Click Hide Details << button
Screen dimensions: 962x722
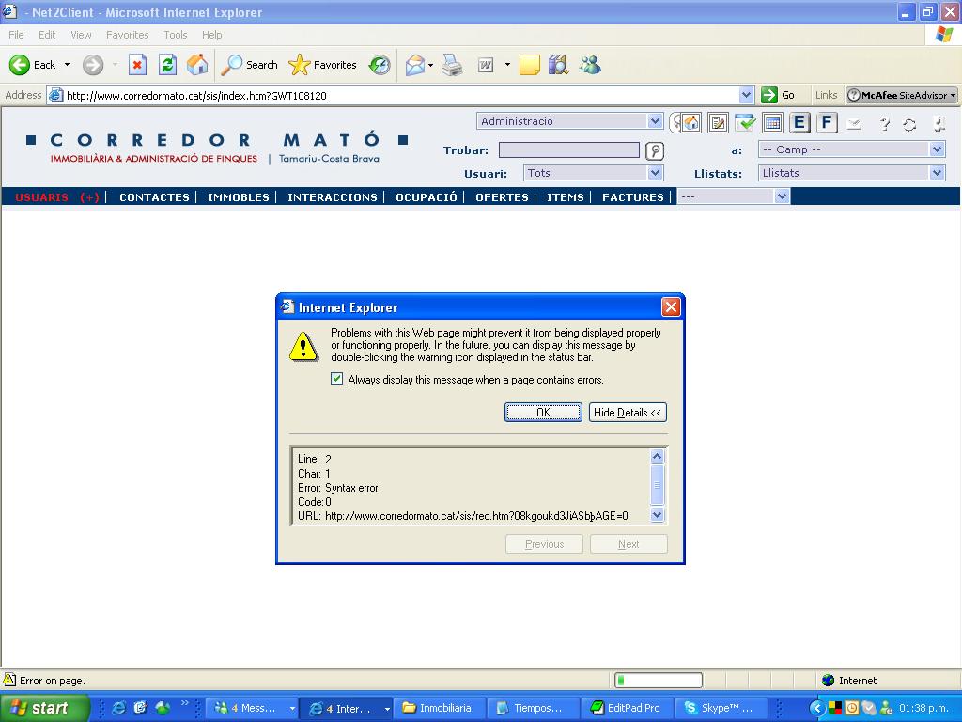click(628, 412)
